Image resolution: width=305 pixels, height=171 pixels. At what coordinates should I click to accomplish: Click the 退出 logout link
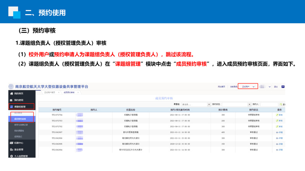pyautogui.click(x=276, y=86)
